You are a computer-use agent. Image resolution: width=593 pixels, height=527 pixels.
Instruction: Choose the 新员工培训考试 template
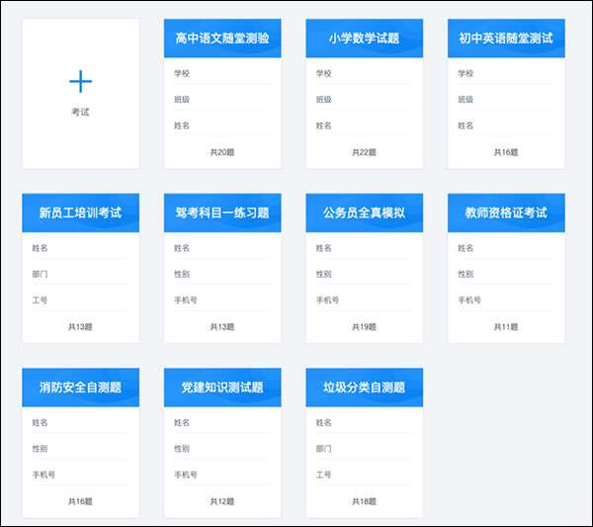(80, 213)
